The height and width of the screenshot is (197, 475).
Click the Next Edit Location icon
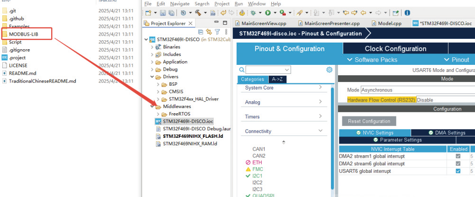pyautogui.click(x=355, y=13)
